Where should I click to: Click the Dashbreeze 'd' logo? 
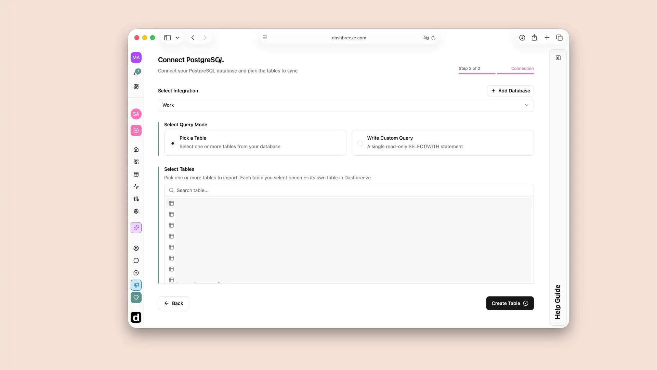(x=136, y=317)
